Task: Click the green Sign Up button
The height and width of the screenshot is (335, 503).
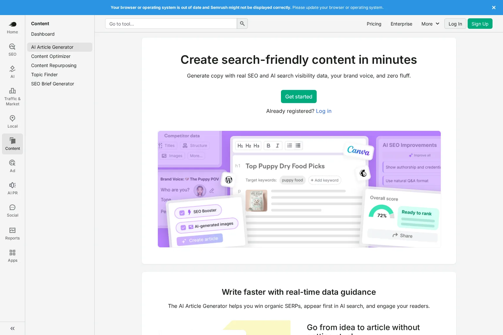Action: [480, 24]
